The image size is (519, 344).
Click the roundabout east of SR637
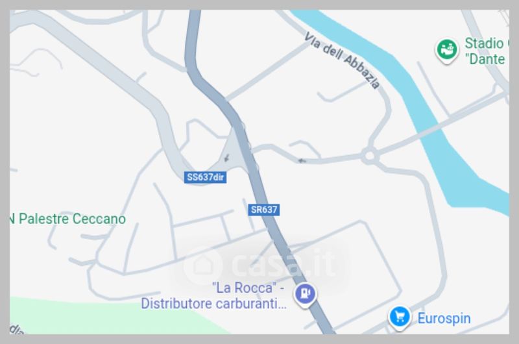pos(370,156)
